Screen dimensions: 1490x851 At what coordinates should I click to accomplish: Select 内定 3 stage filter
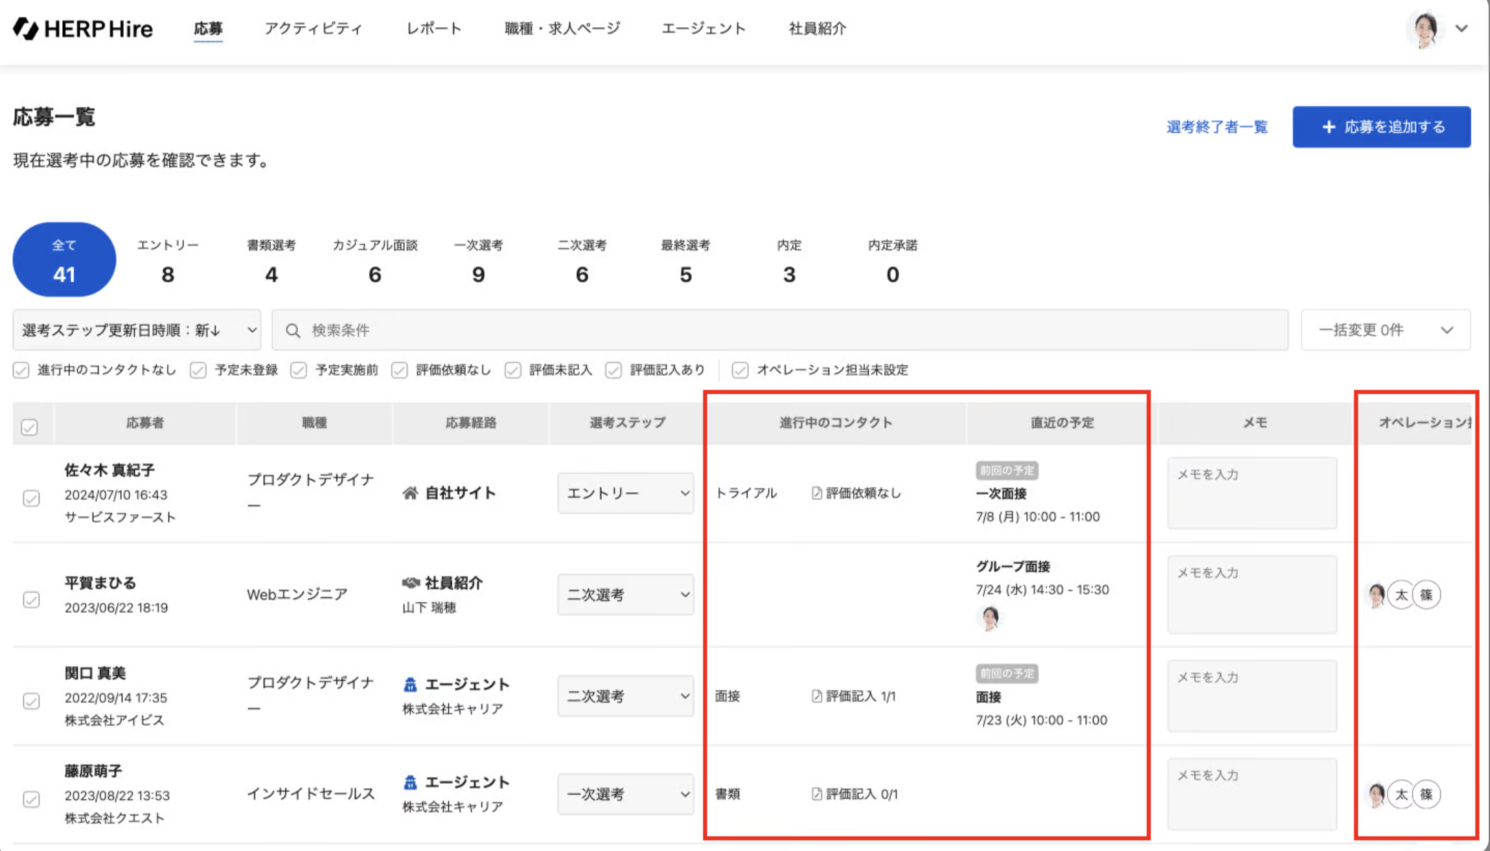790,260
